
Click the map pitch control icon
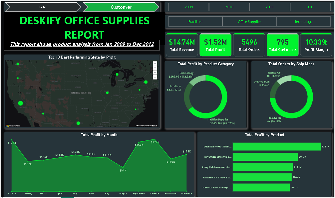pyautogui.click(x=155, y=72)
